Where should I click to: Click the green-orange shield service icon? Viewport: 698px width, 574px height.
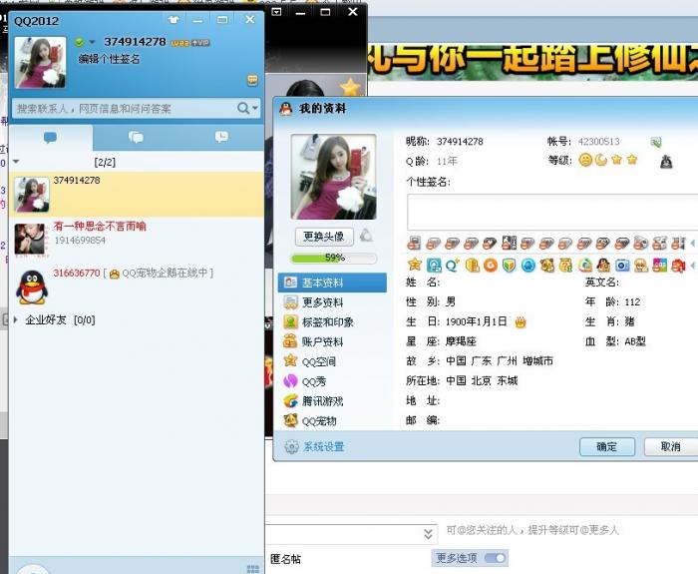[x=509, y=266]
